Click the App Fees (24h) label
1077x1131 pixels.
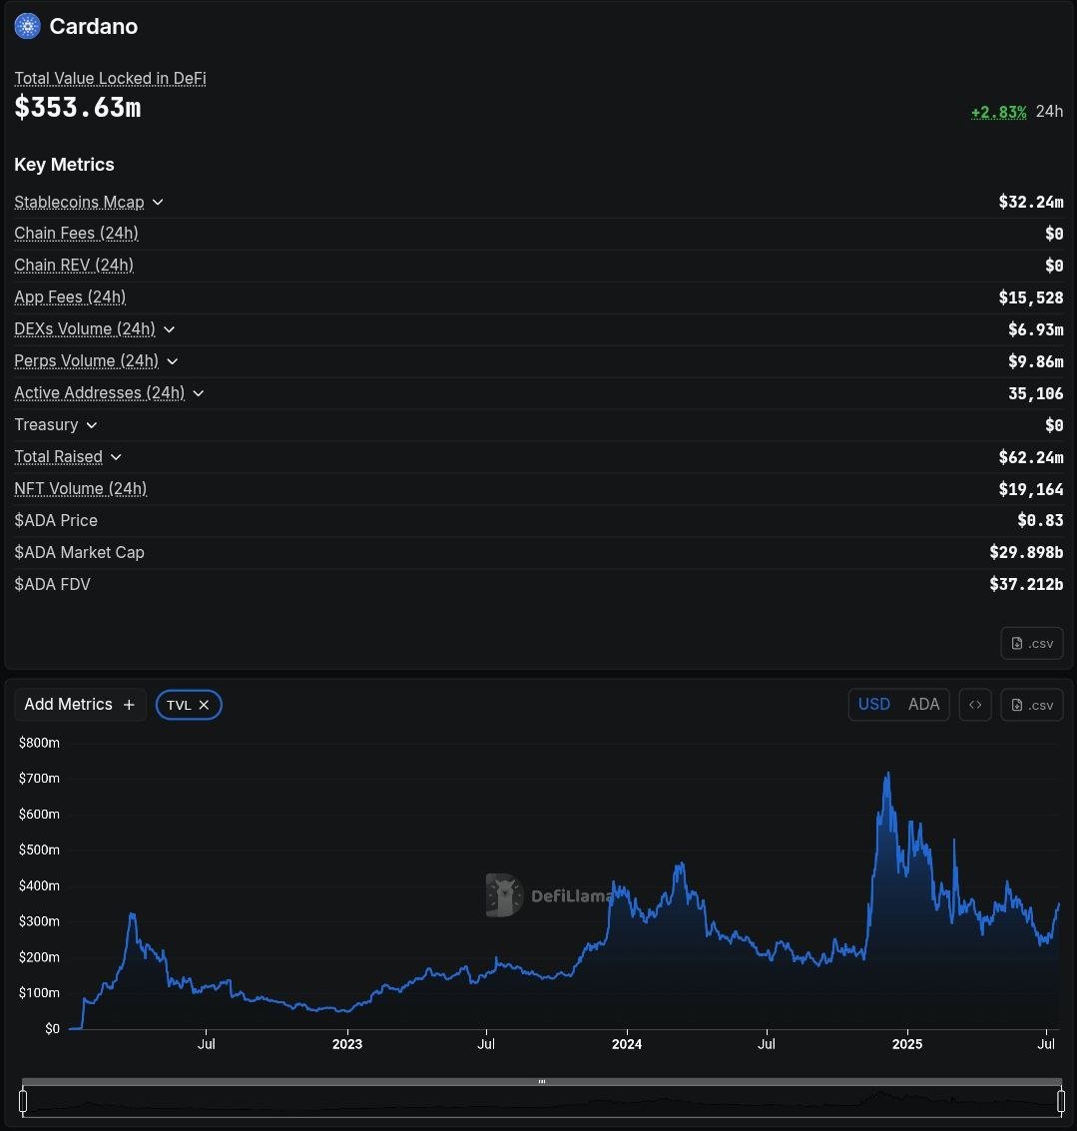(70, 296)
